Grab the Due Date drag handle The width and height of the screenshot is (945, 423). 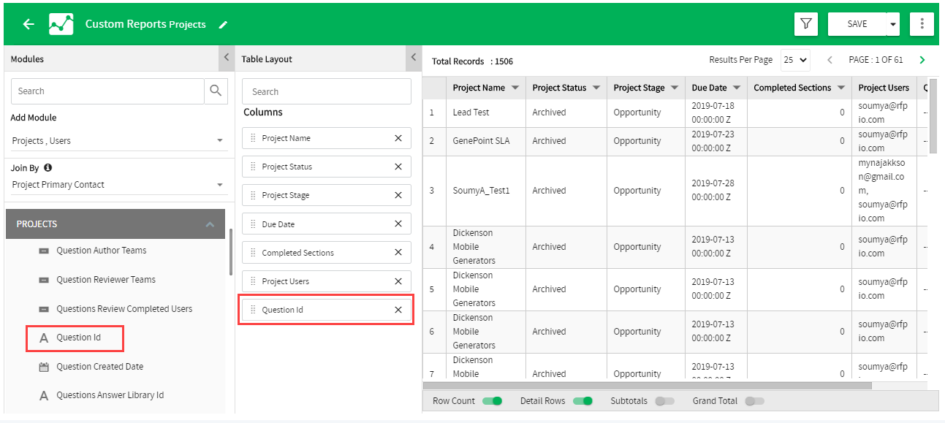click(254, 224)
